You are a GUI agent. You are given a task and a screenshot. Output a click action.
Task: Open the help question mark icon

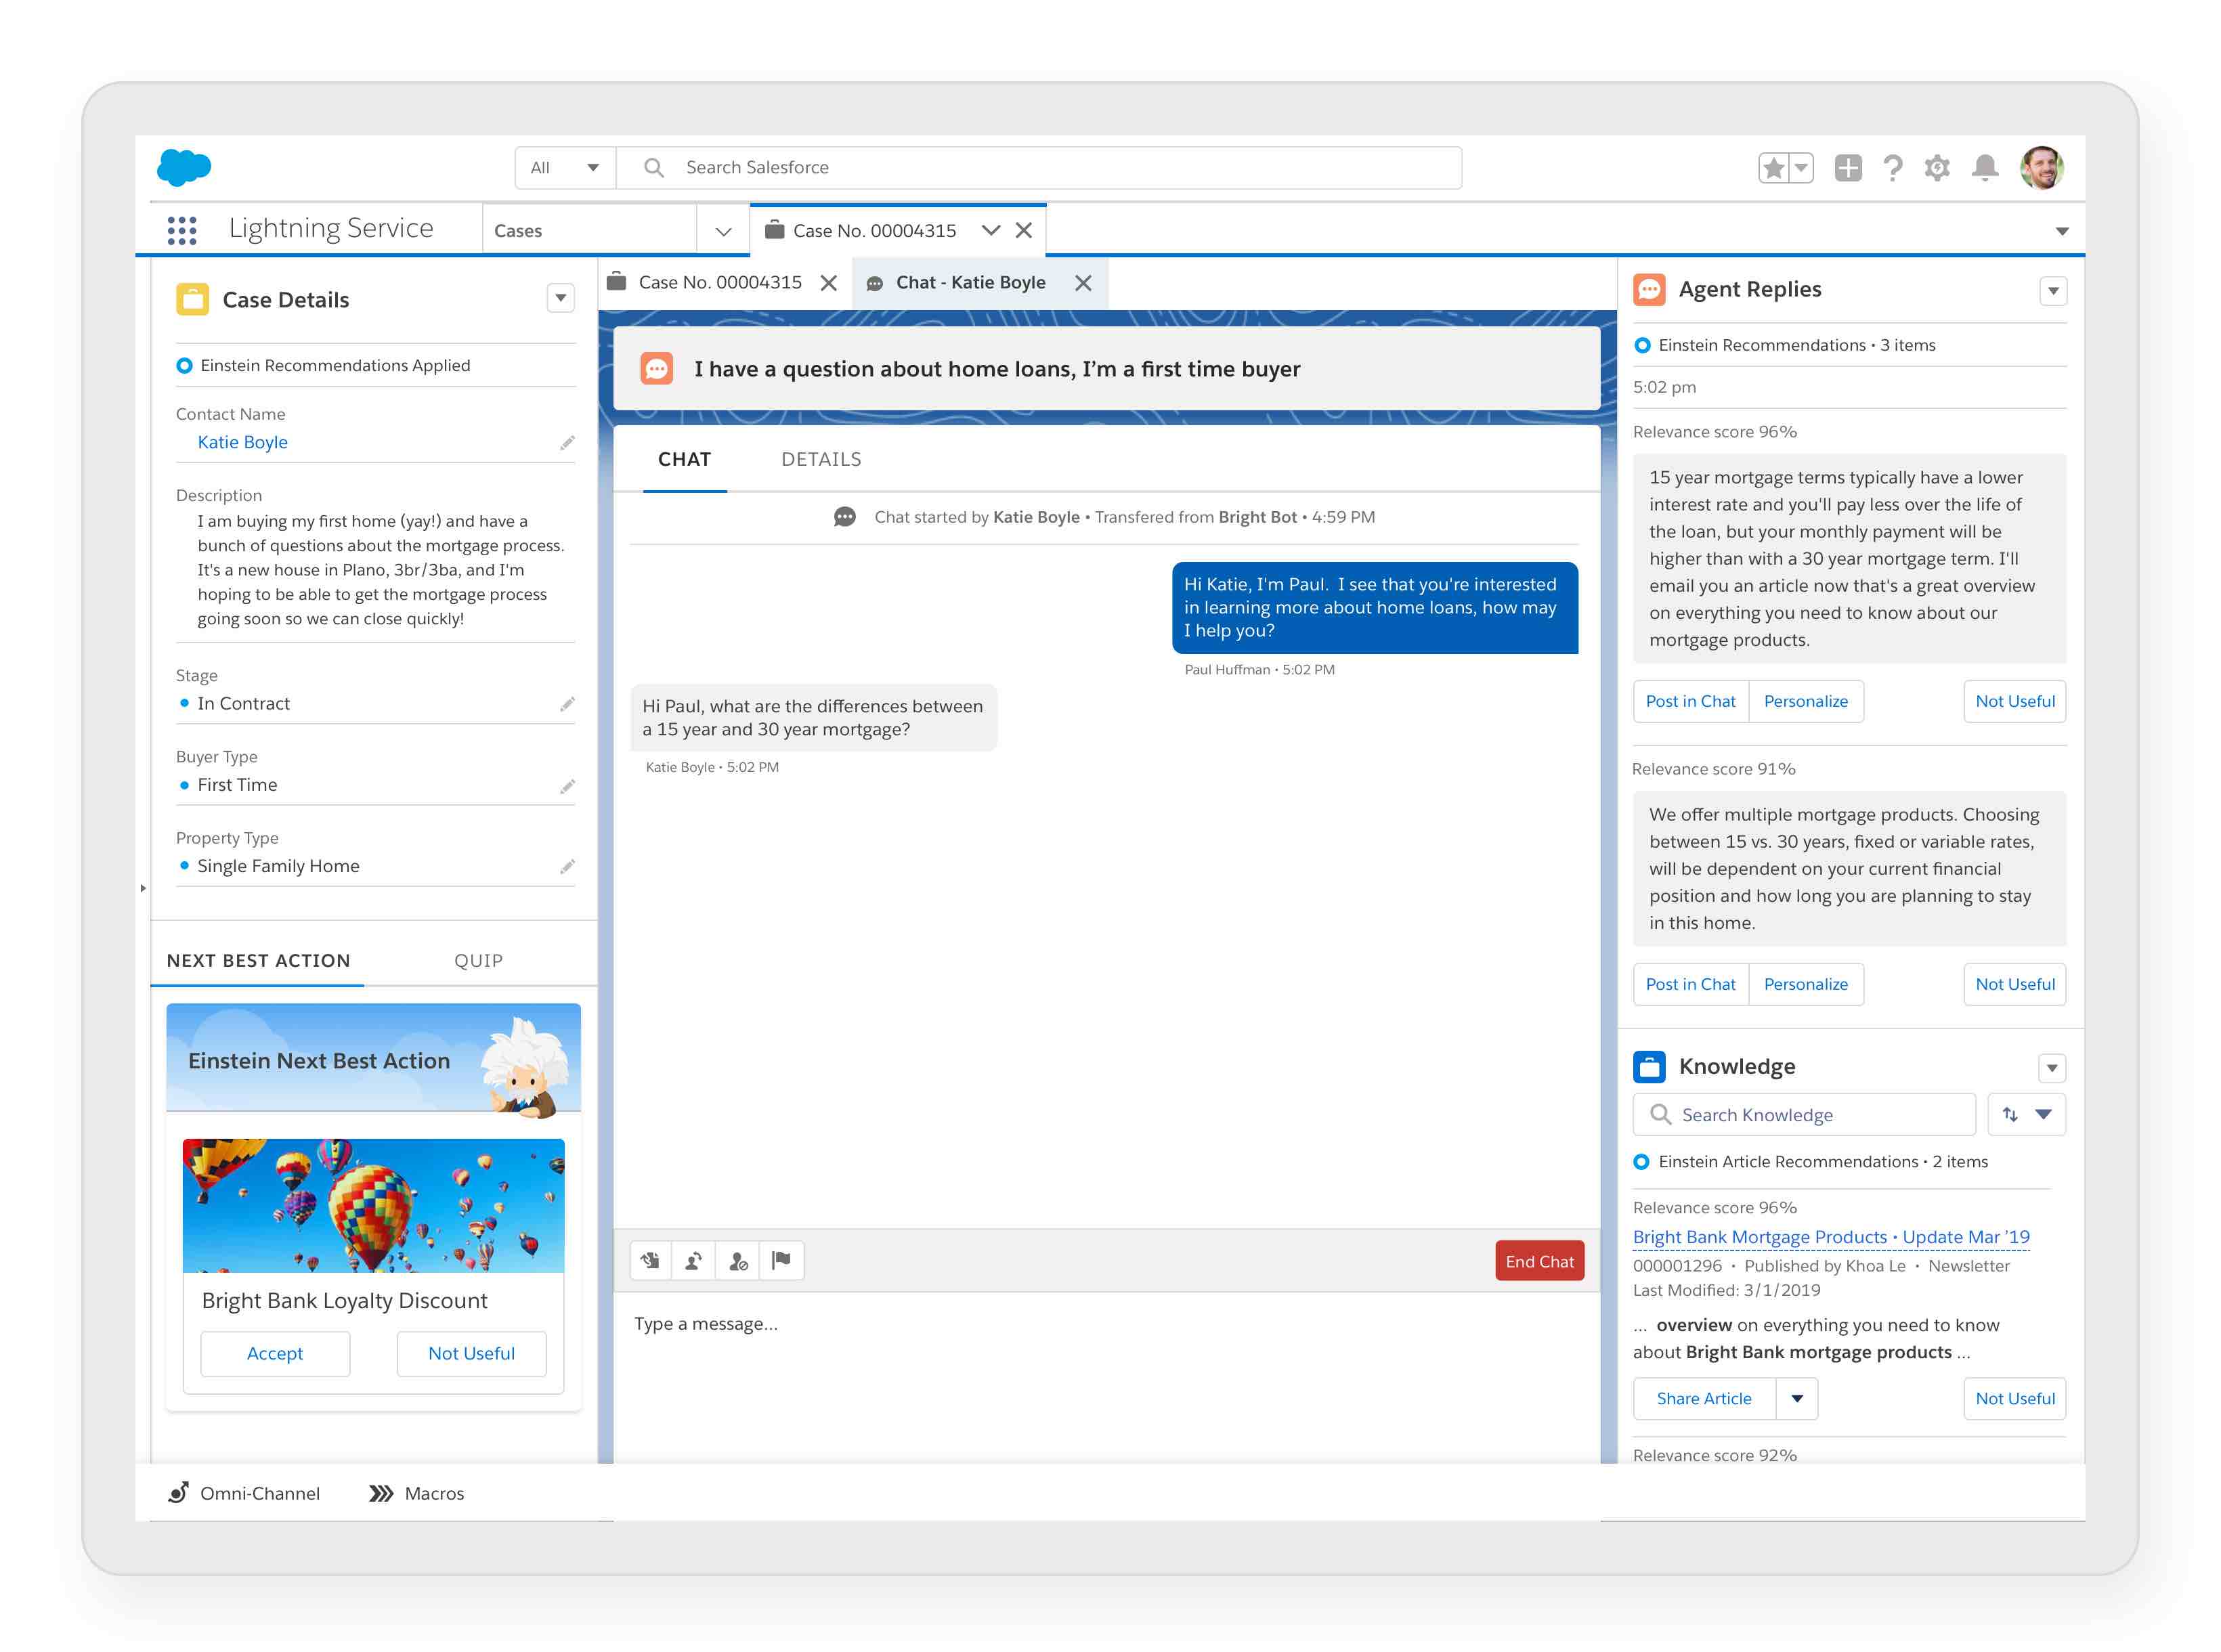[1892, 168]
